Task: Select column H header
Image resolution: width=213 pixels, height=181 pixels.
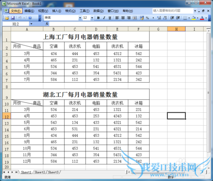Action: [x=176, y=29]
